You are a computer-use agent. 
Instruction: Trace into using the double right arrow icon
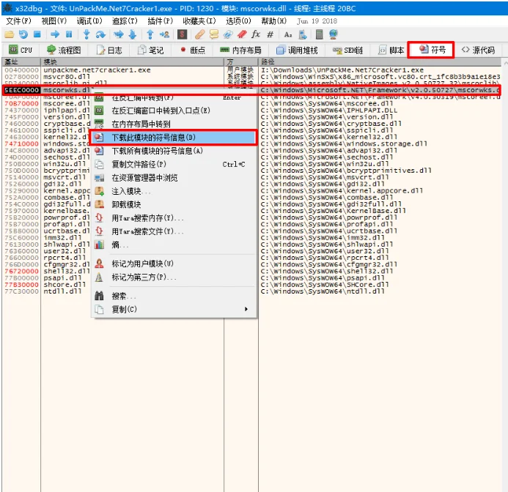[x=119, y=34]
